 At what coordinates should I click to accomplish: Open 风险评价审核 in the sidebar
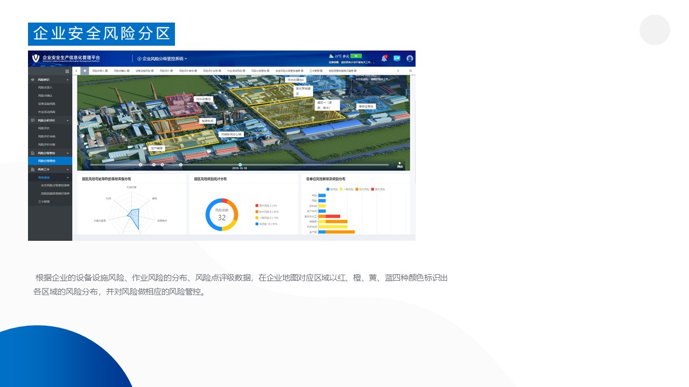[x=47, y=137]
